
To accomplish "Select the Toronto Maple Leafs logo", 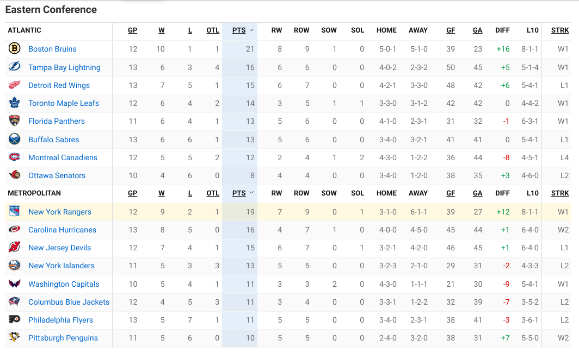I will coord(14,103).
